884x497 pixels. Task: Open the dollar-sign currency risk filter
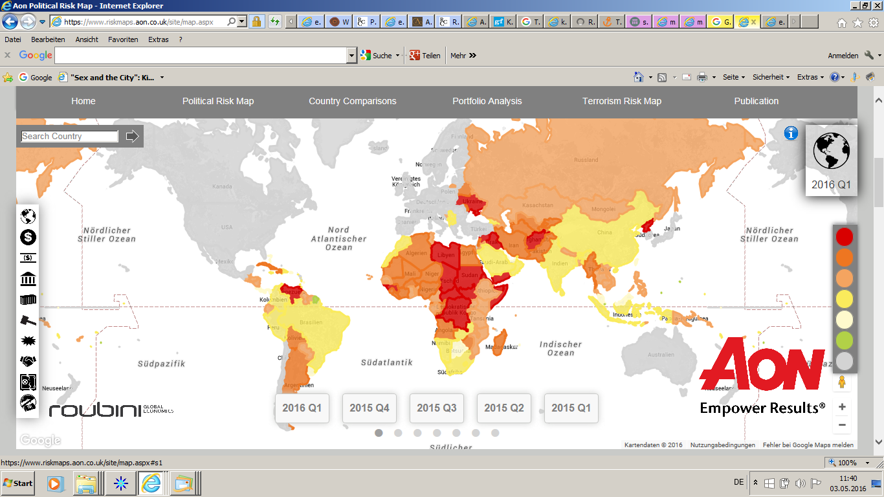pyautogui.click(x=27, y=237)
